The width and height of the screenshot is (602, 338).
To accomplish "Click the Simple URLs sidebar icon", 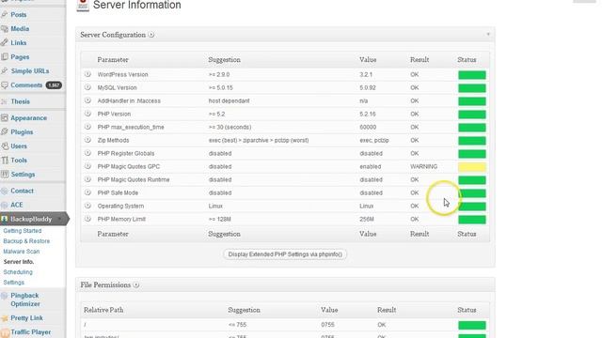I will (4, 71).
